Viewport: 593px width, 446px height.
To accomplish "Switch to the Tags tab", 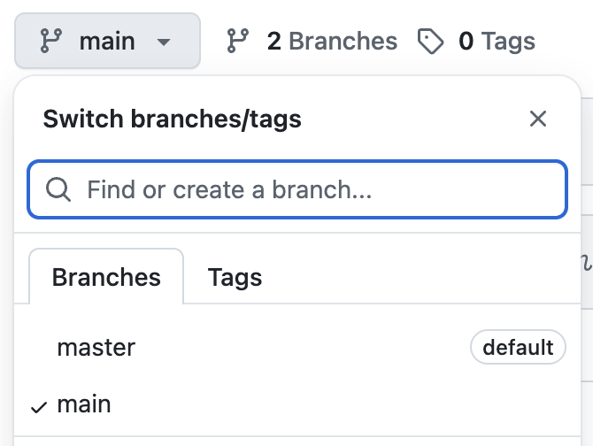I will 235,277.
